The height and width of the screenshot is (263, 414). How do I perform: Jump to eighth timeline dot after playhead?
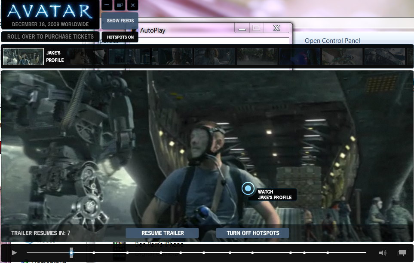click(291, 253)
